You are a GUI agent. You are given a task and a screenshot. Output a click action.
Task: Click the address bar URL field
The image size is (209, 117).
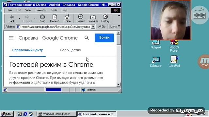click(x=56, y=27)
